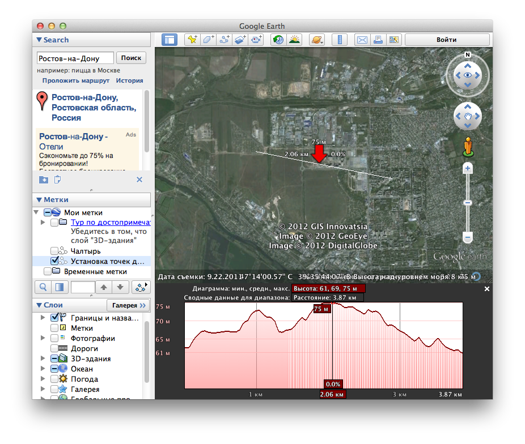Viewport: 525px width, 444px height.
Task: Collapse the Метки panel header triangle
Action: [39, 199]
